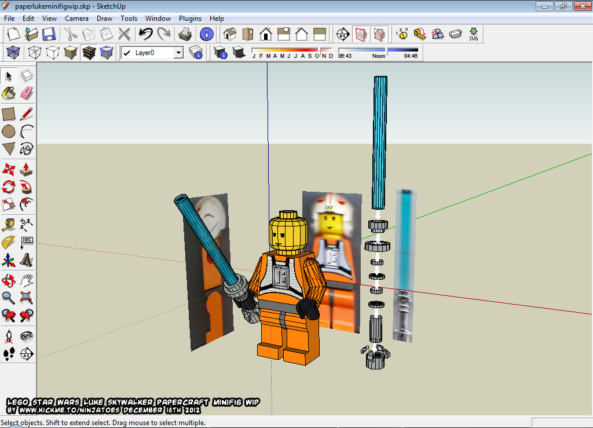This screenshot has height=428, width=593.
Task: Go to the Next view
Action: (27, 315)
